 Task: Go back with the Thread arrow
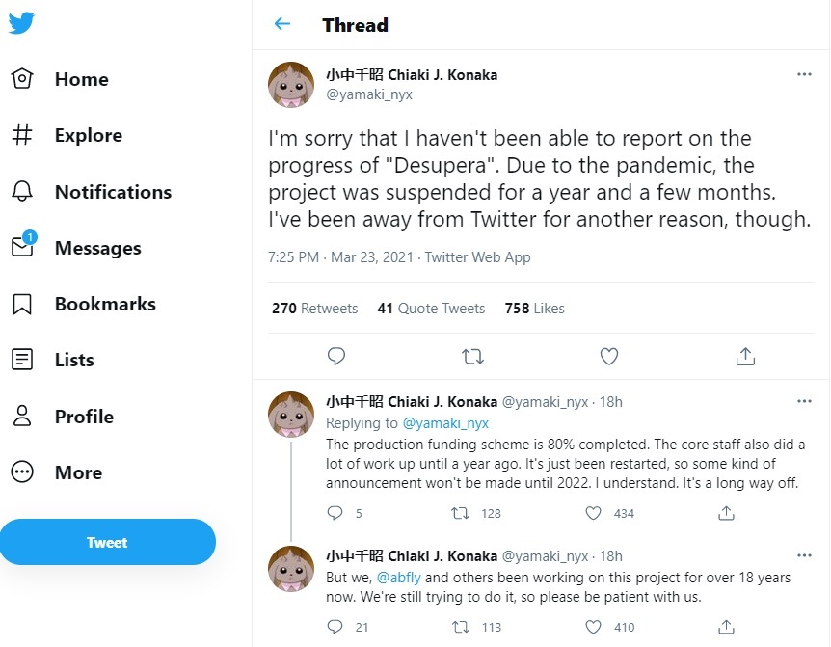[282, 25]
